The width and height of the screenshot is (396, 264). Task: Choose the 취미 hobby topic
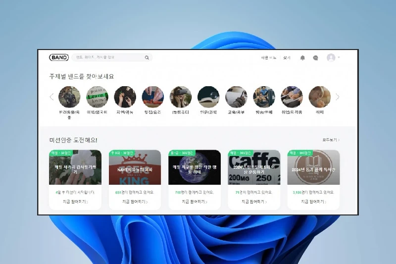(320, 97)
